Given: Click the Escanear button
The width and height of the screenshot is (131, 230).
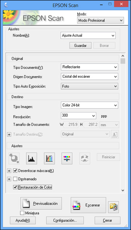Looking at the screenshot, I should tap(88, 205).
